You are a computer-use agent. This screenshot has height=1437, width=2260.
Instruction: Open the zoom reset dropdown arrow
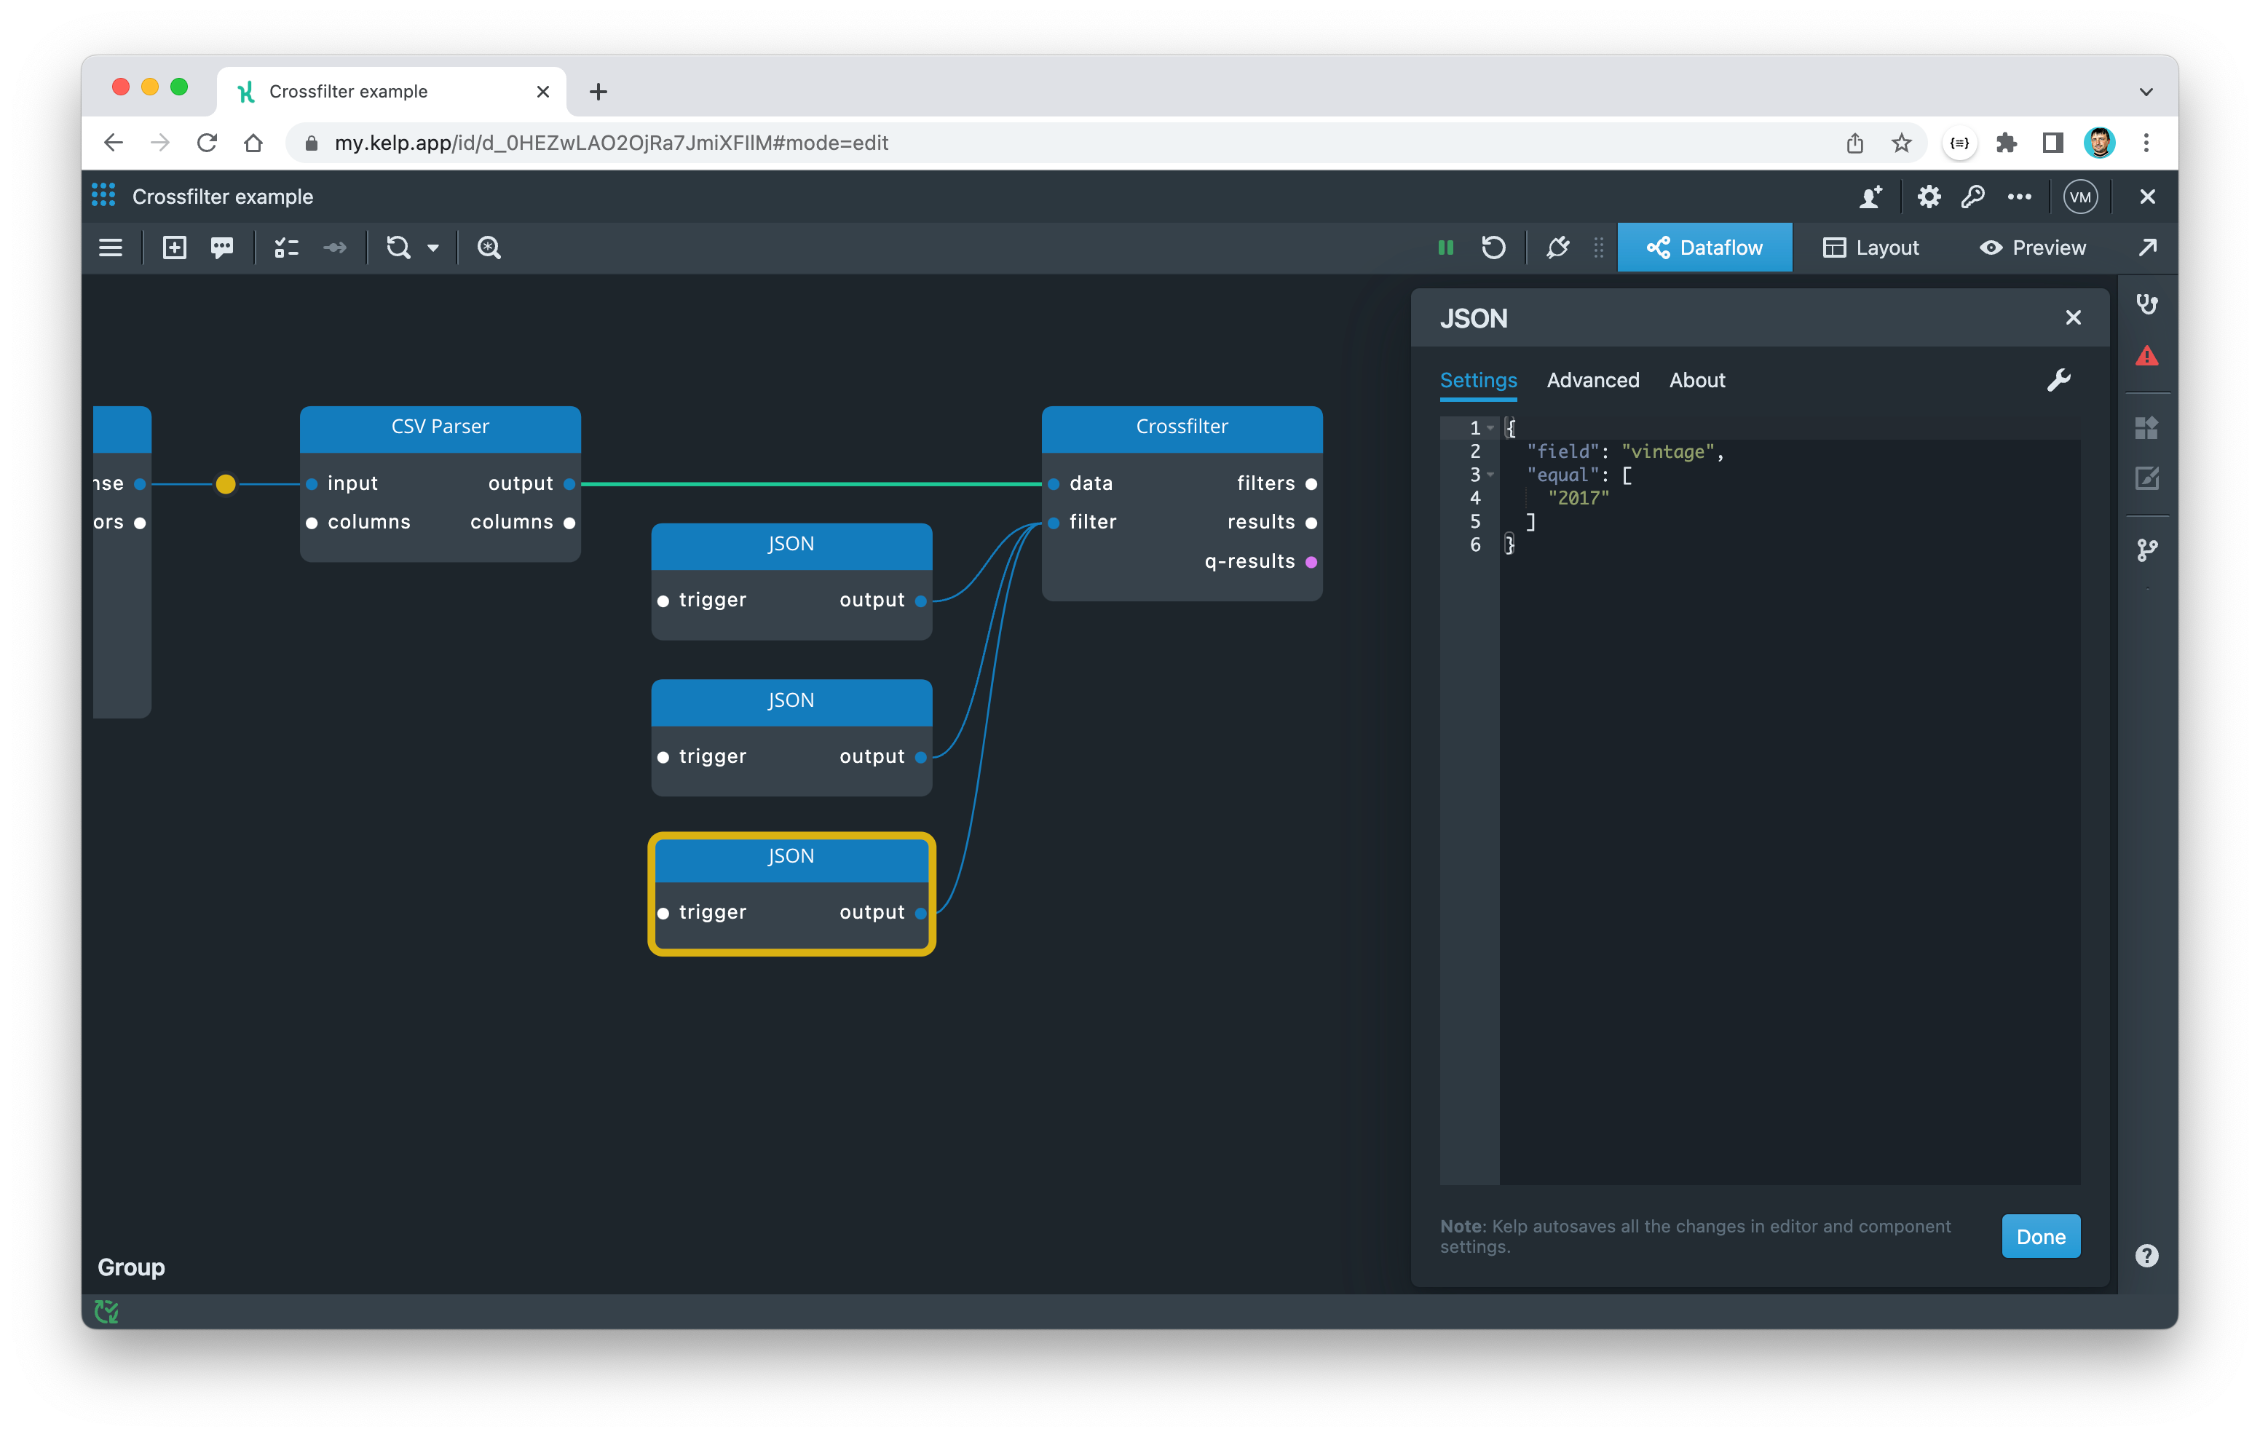[432, 248]
